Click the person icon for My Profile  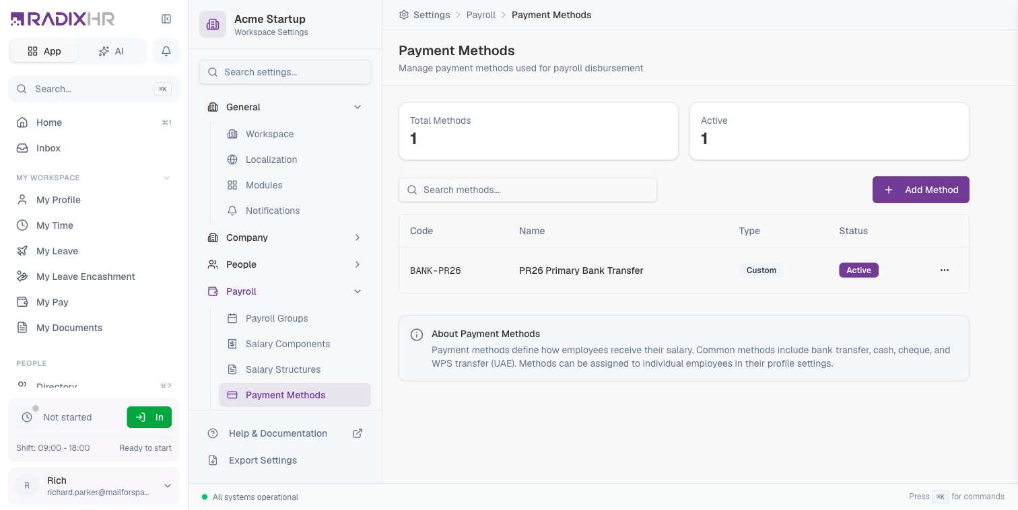pos(22,200)
